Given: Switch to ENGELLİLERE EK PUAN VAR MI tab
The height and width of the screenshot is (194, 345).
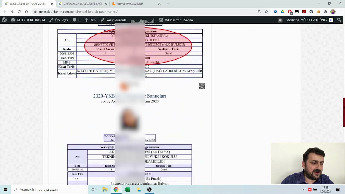Looking at the screenshot, I should point(28,4).
